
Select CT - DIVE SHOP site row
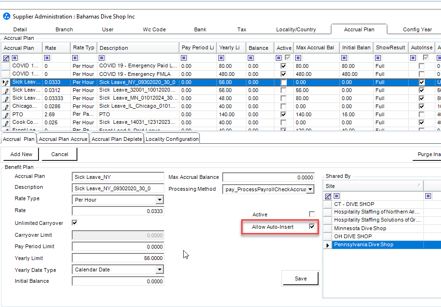378,204
